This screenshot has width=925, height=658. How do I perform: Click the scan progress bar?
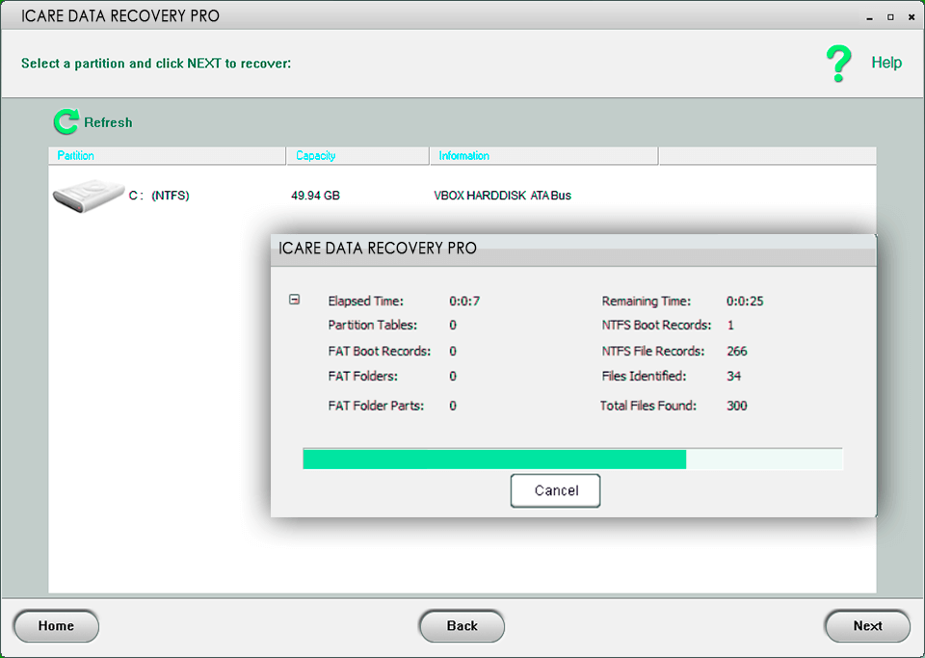572,459
